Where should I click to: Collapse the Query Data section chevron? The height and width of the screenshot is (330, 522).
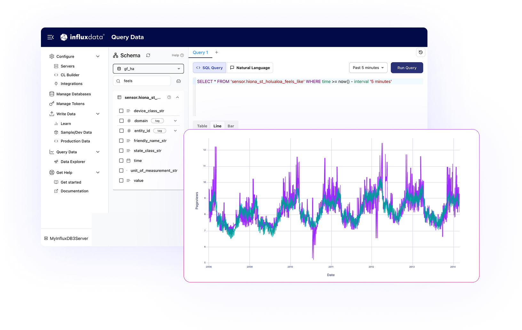coord(98,152)
